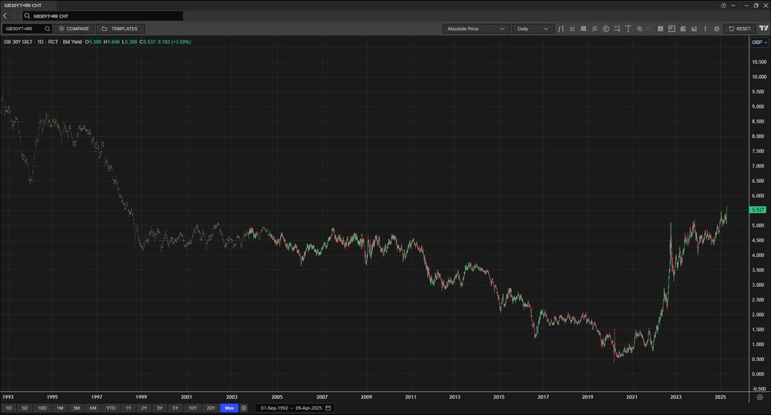Expand the Daily interval dropdown
This screenshot has height=415, width=771.
coord(533,29)
